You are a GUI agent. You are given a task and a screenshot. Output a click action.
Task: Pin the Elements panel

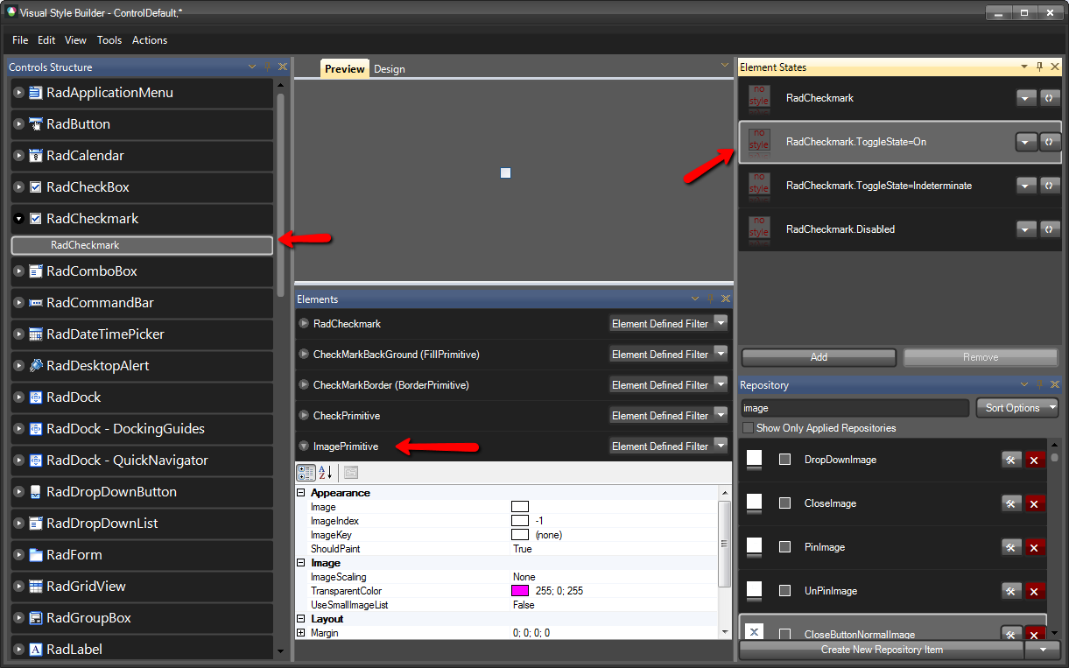click(710, 299)
